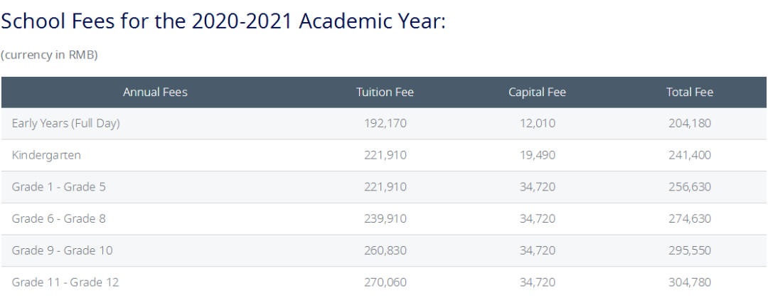Select Kindergarten capital fee 19,490
Image resolution: width=768 pixels, height=298 pixels.
click(x=537, y=155)
